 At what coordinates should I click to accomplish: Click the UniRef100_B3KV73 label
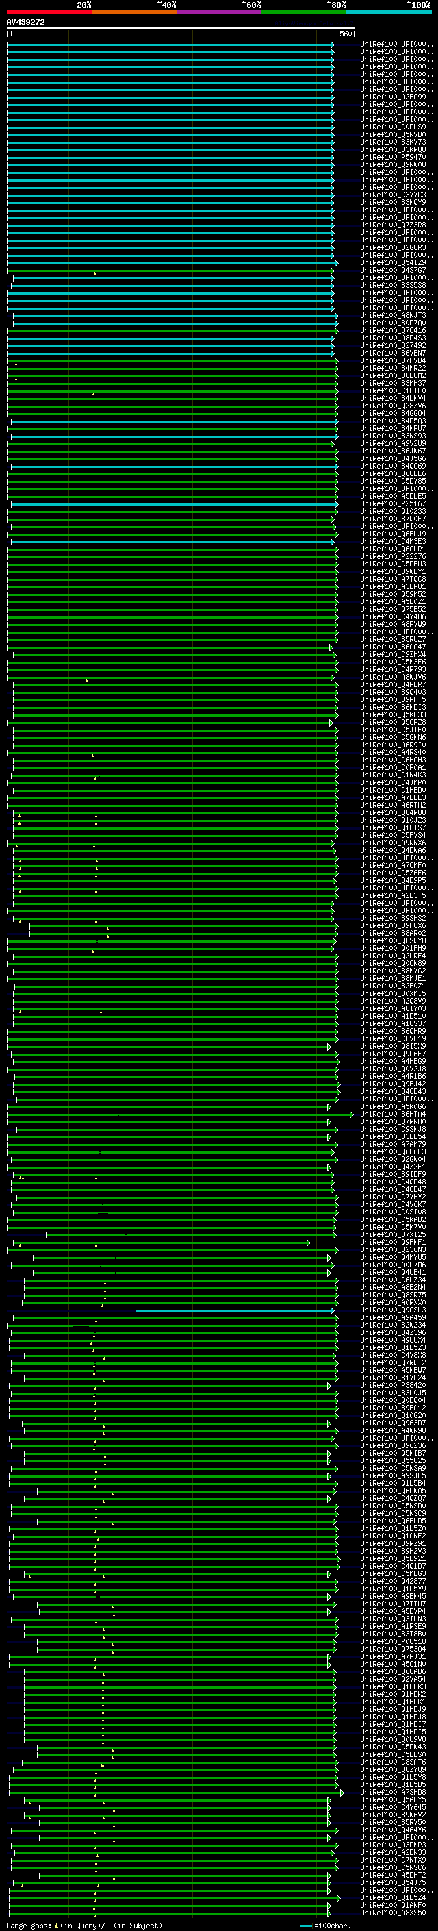pos(392,142)
